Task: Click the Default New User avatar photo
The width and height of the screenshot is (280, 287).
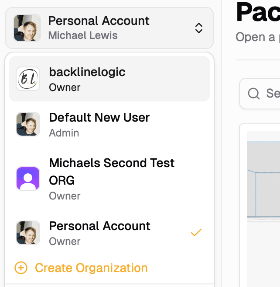Action: (x=28, y=124)
